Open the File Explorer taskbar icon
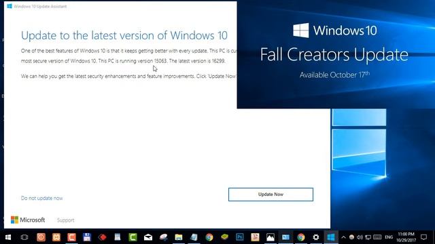435x244 pixels. point(179,237)
